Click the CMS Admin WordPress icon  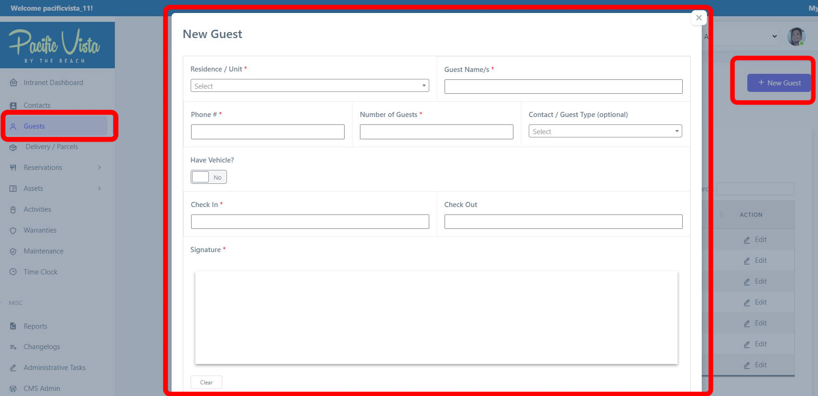(x=13, y=389)
